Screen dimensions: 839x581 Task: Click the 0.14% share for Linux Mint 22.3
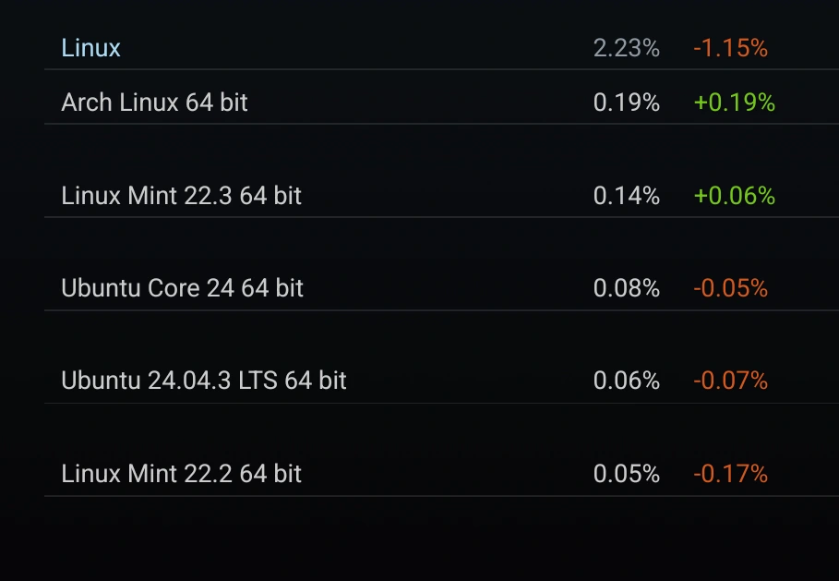point(626,196)
